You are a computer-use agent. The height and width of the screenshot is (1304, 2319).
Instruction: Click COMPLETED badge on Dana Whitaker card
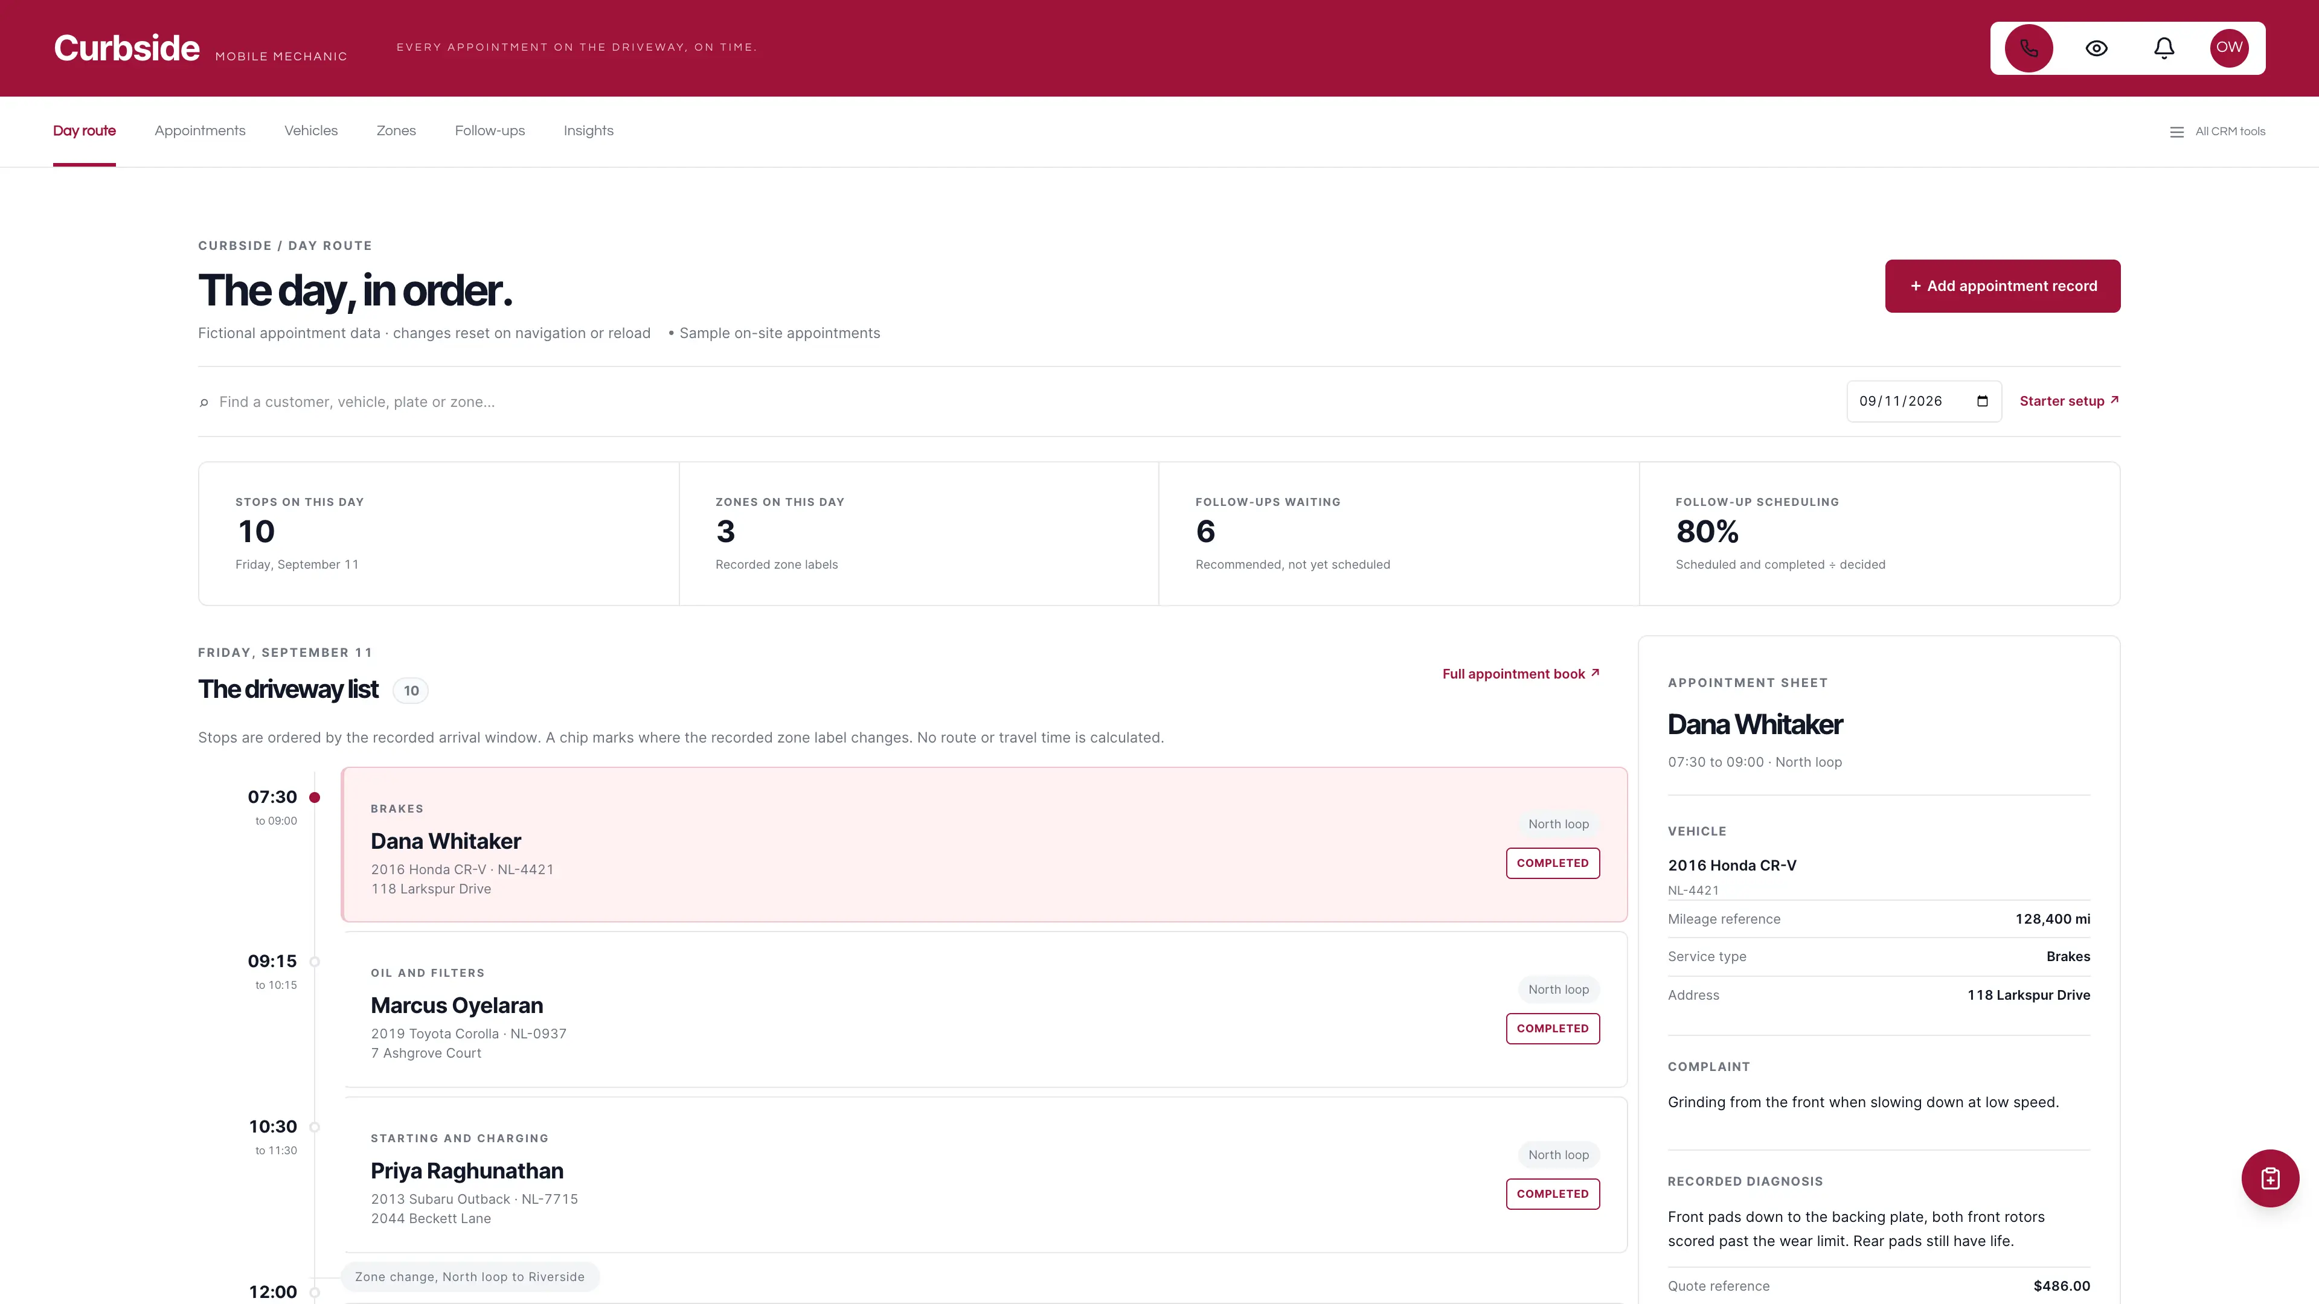click(1552, 863)
